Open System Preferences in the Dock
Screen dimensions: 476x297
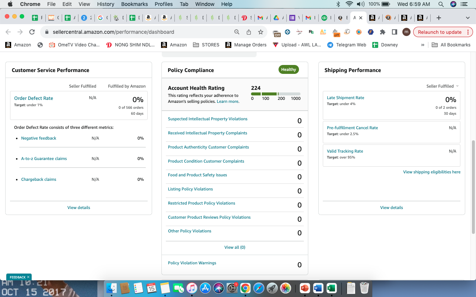[232, 288]
